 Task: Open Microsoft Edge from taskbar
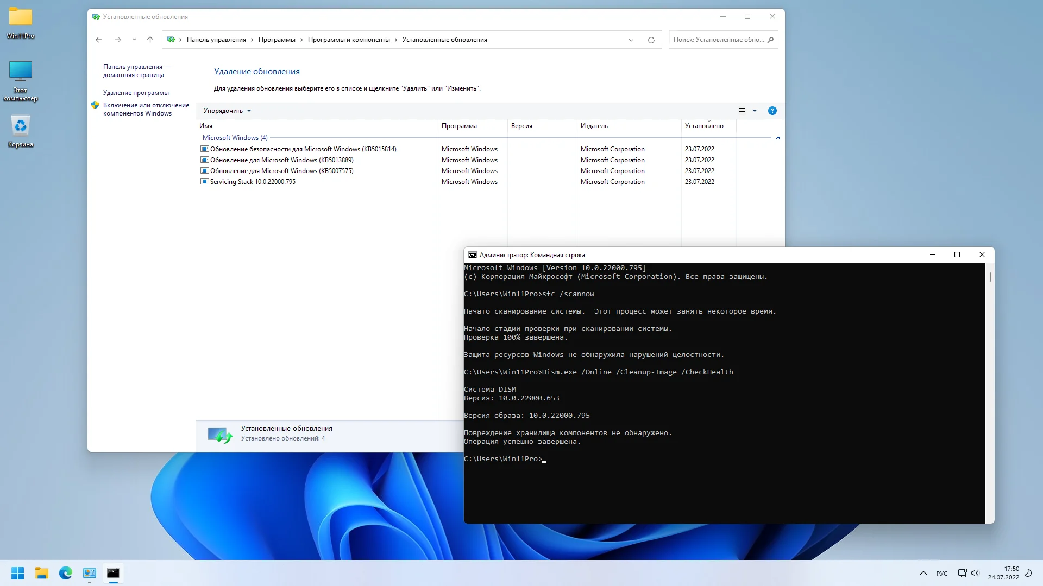(66, 573)
